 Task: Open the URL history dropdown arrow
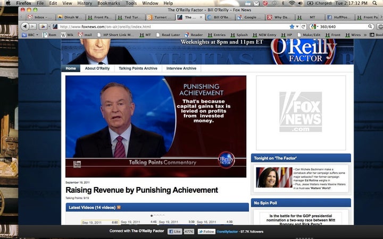click(x=297, y=27)
